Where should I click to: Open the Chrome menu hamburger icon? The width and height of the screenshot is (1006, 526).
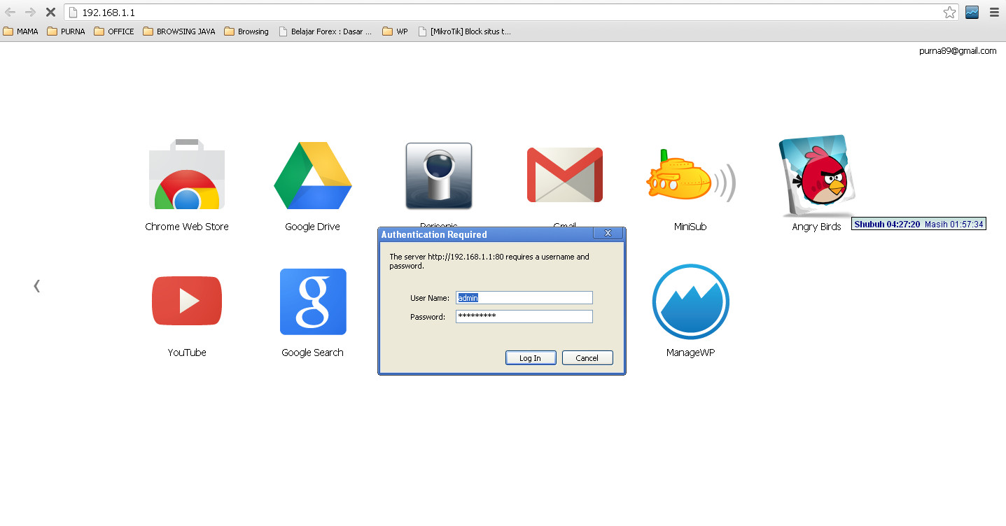994,13
